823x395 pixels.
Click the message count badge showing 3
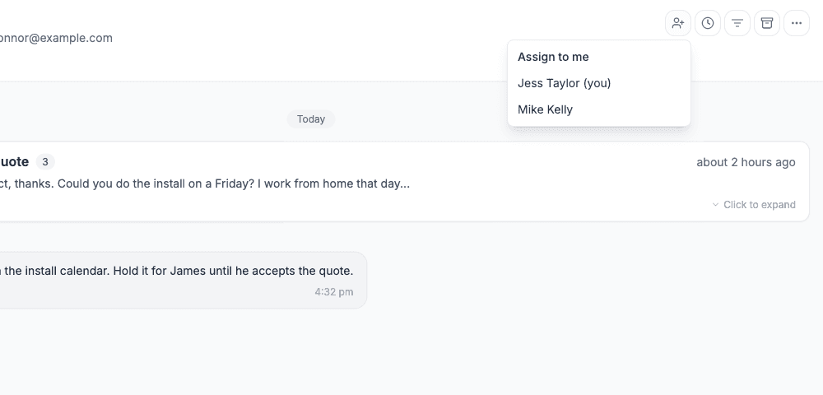[45, 162]
